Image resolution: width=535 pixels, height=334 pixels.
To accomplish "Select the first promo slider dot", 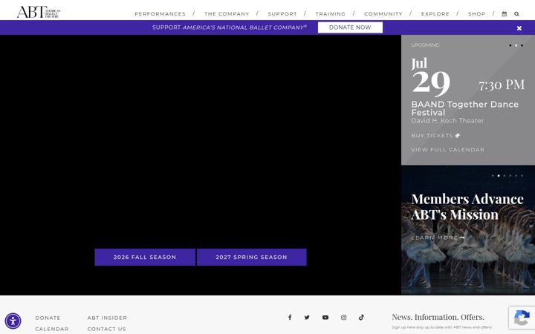I will point(493,176).
